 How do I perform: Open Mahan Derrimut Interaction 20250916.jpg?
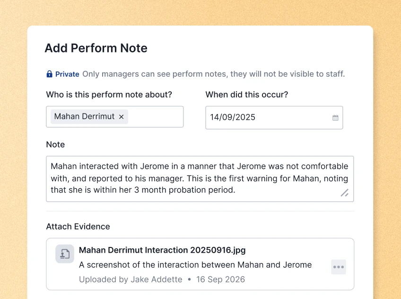162,250
